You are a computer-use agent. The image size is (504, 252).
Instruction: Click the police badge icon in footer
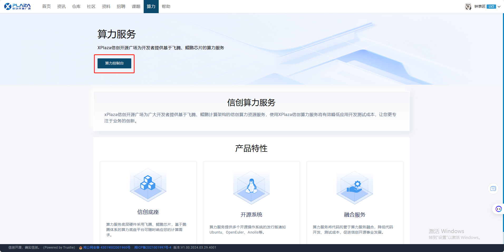click(x=81, y=248)
